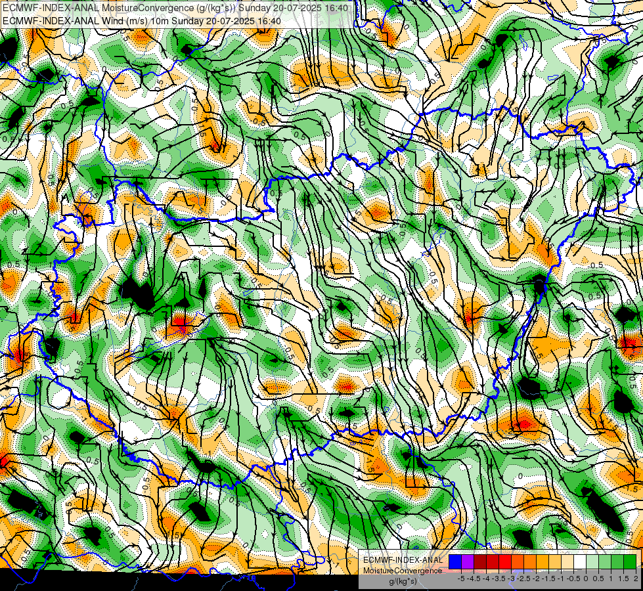Pick the orange swatch between -2.5 and -2
Screen dimensions: 643x591
click(530, 561)
